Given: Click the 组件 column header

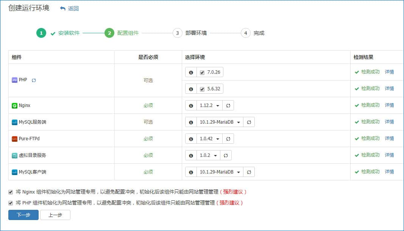Looking at the screenshot, I should pyautogui.click(x=17, y=57).
